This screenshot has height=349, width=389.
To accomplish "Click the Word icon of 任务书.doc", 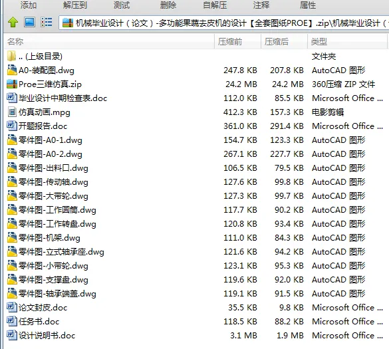I will 12,321.
